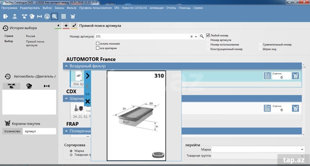Open the 'Фильтр' menu
Image resolution: width=310 pixels, height=166 pixels.
(72, 8)
